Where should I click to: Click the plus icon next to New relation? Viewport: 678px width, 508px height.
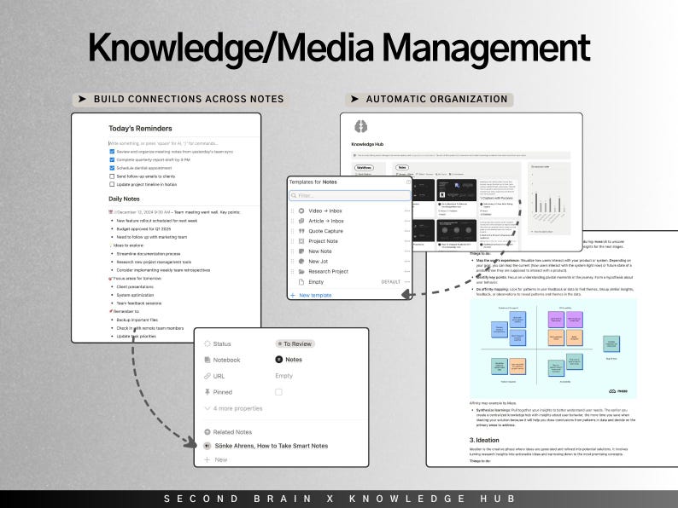[207, 459]
